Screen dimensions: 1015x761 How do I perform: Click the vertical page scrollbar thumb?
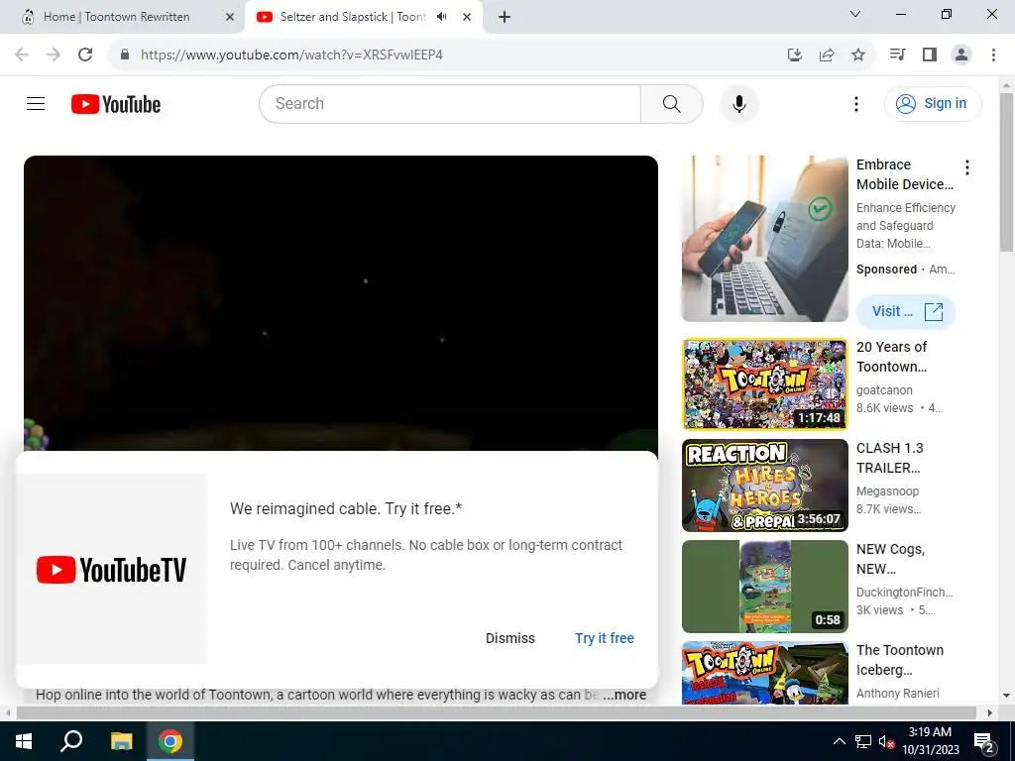coord(1006,172)
